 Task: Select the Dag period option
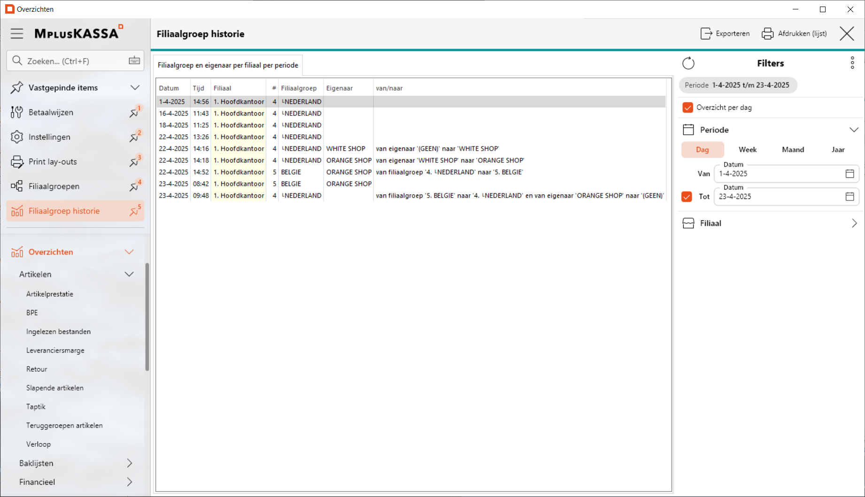pos(703,150)
